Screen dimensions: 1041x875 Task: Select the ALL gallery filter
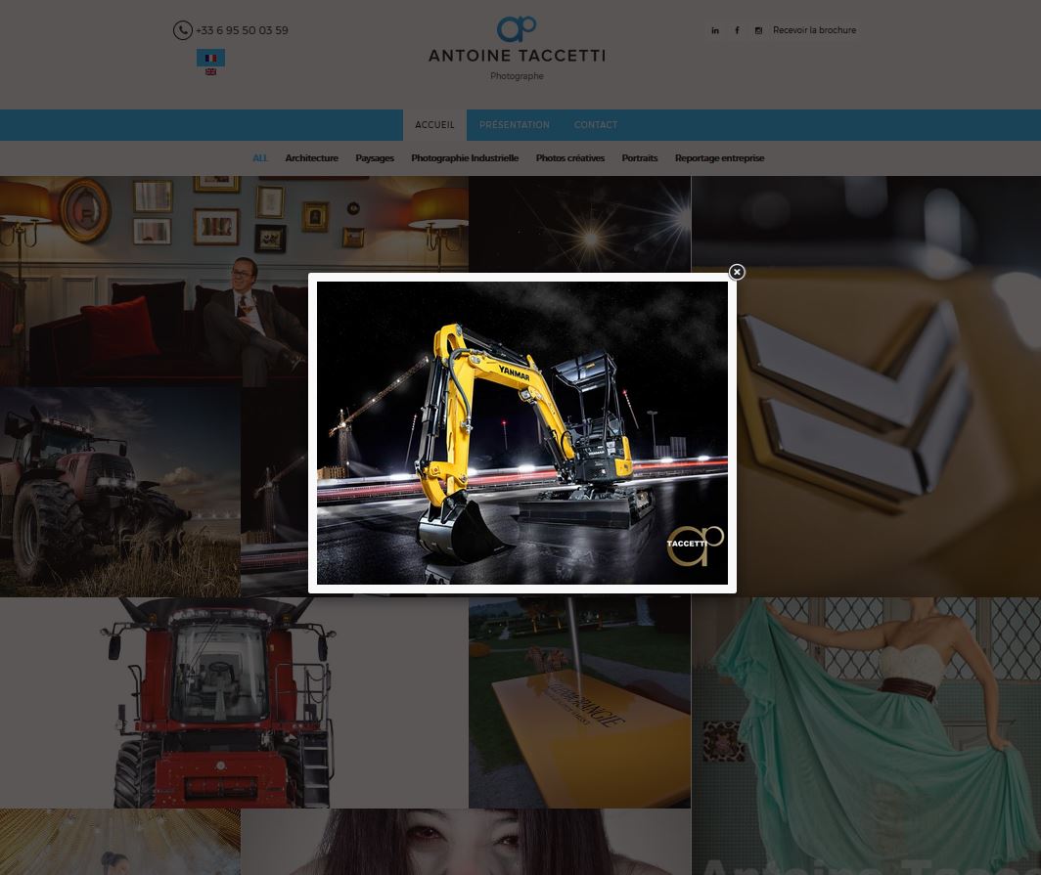259,157
